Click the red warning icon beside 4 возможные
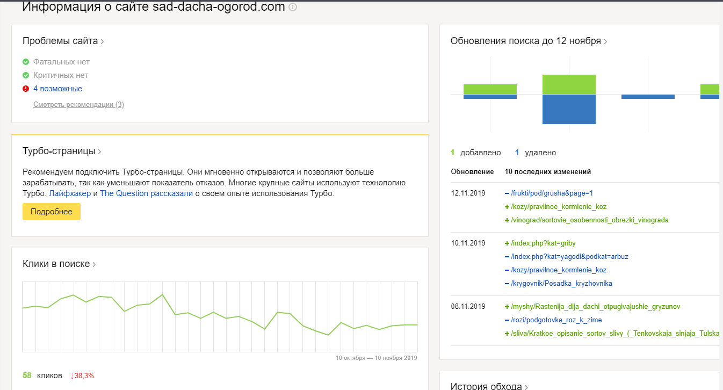Image resolution: width=723 pixels, height=390 pixels. [26, 89]
